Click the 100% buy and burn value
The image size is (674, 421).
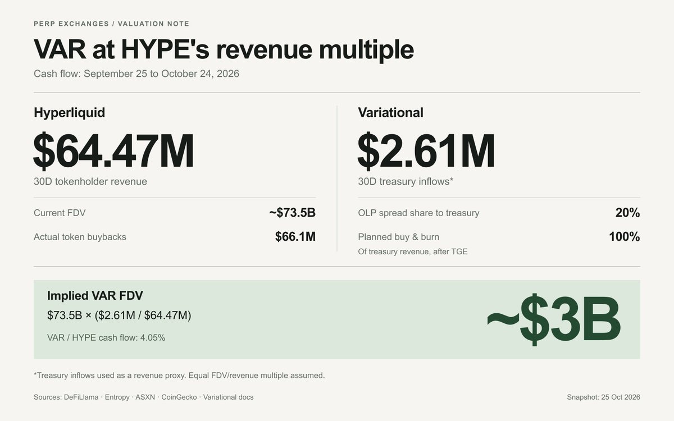pyautogui.click(x=625, y=237)
